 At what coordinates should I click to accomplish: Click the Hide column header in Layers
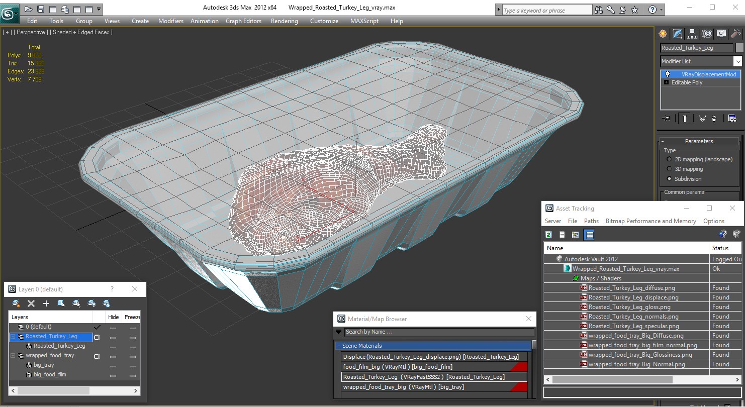(x=114, y=317)
